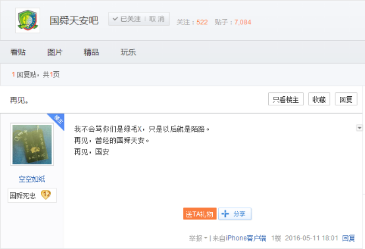Viewport: 365px width, 249px height.
Task: Switch to the 图片 tab
Action: [x=55, y=52]
